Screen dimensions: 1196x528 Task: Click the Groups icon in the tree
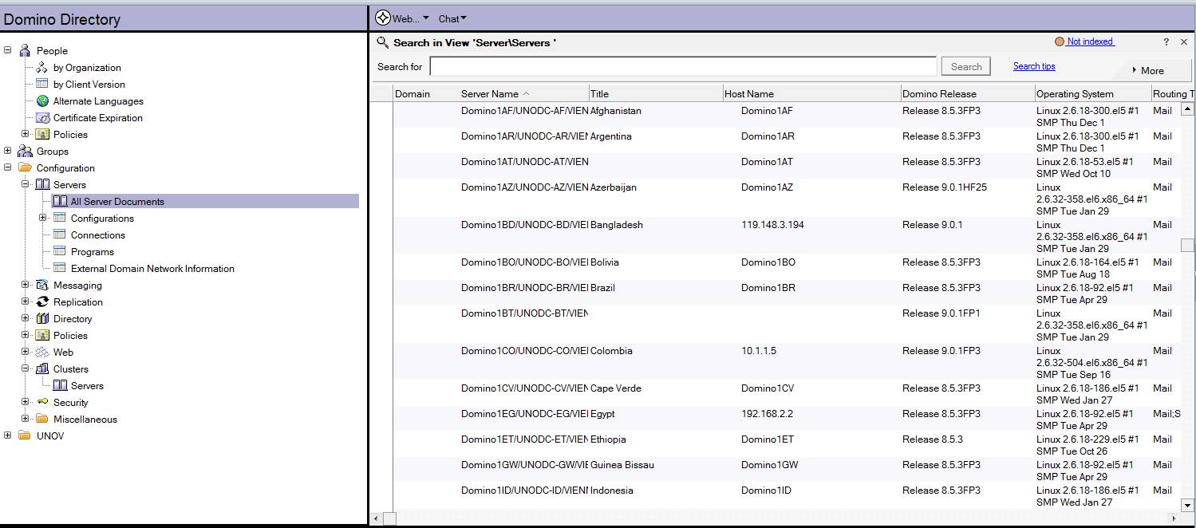pos(25,152)
